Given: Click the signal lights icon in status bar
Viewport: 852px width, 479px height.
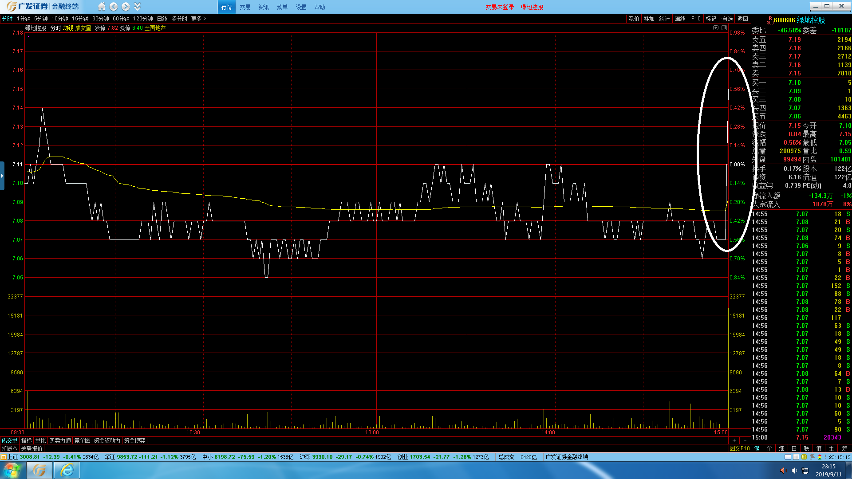Looking at the screenshot, I should [x=820, y=457].
